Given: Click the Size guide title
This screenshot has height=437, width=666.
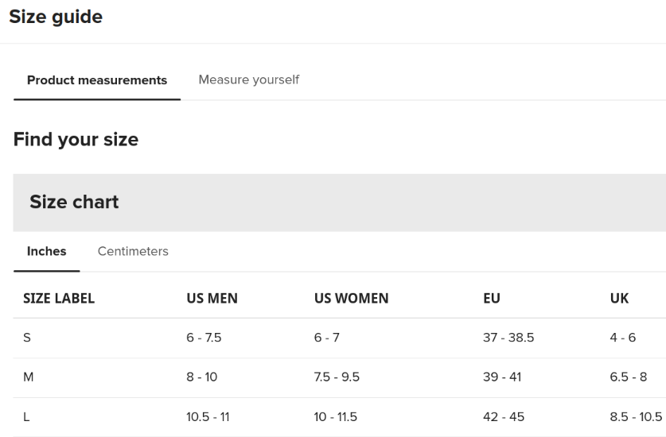Looking at the screenshot, I should pos(56,17).
